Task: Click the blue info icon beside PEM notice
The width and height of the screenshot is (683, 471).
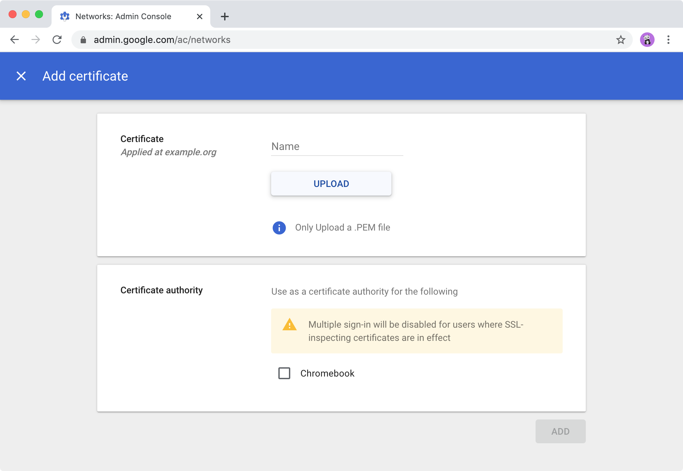Action: 279,228
